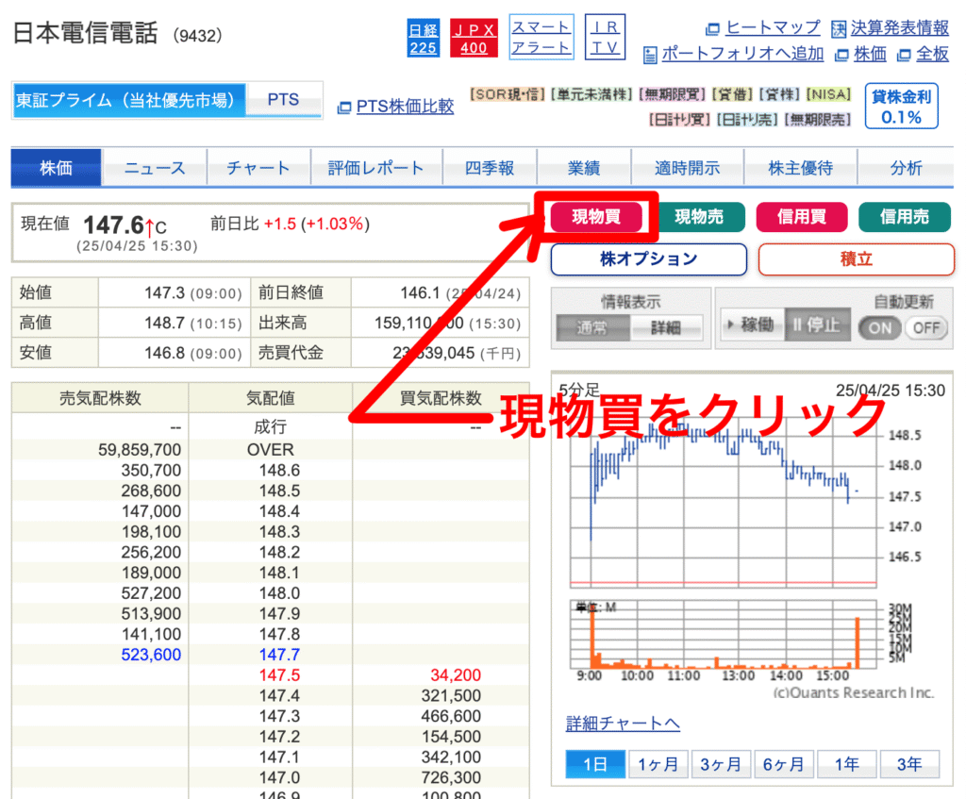The width and height of the screenshot is (966, 799).
Task: Click the red 34,200 buy quantity
Action: 456,675
